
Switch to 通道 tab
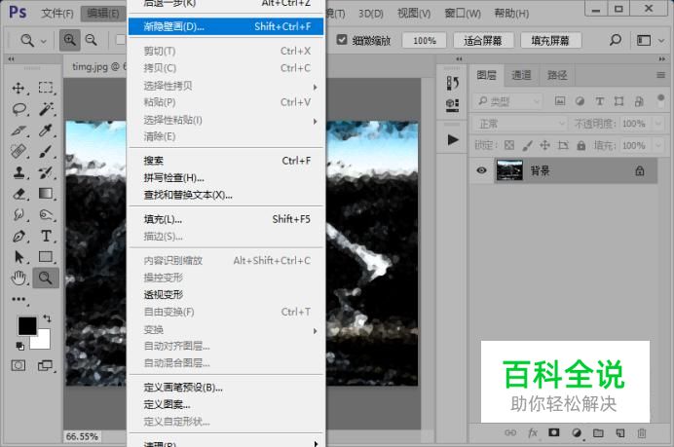point(521,76)
